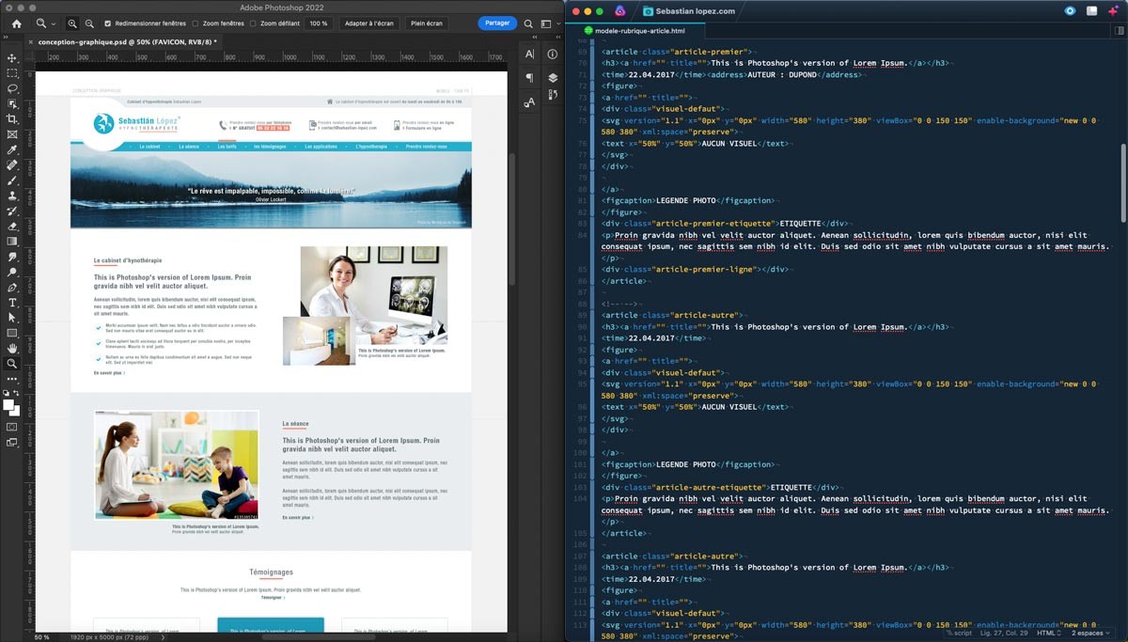Click the Photoshop Home icon
1128x642 pixels.
16,23
